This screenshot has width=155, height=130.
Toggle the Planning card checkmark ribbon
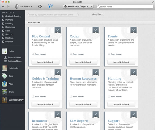pos(133,72)
